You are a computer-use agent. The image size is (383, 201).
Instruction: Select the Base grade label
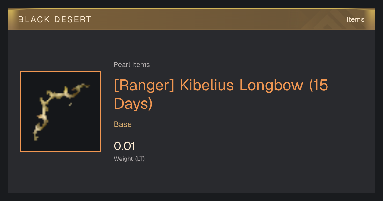(x=123, y=124)
